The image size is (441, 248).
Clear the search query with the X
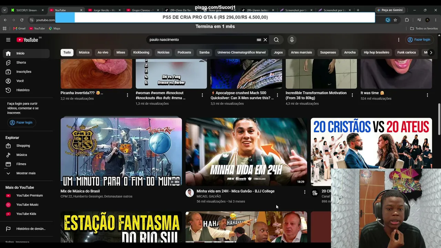coord(265,40)
